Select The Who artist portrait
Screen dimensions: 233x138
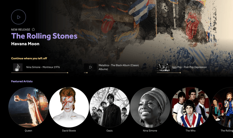(191, 107)
